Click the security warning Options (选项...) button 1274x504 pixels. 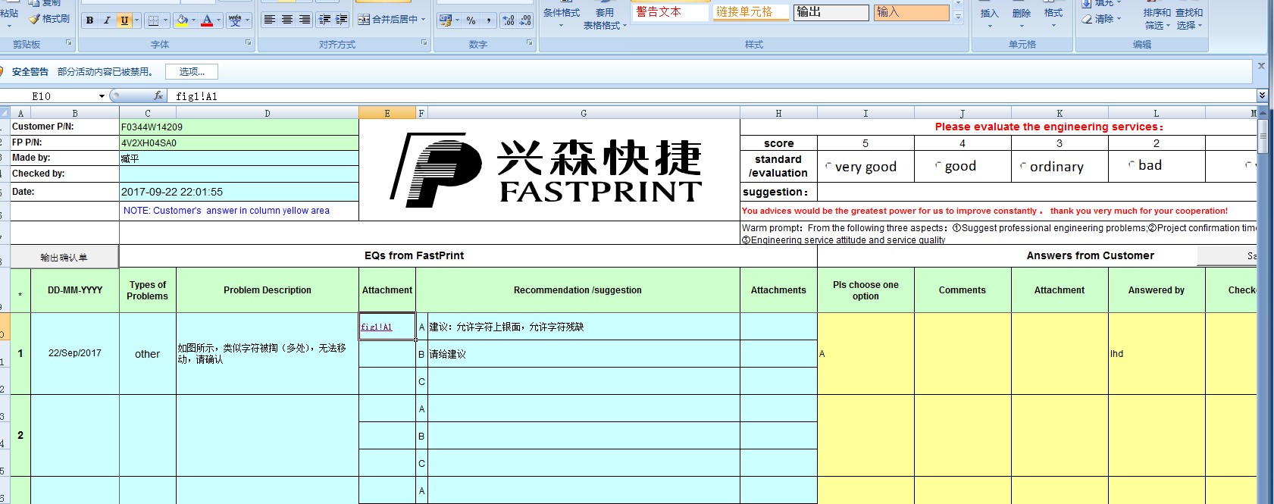point(192,72)
